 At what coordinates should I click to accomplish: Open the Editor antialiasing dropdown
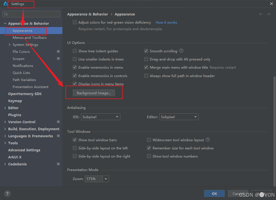pos(179,117)
